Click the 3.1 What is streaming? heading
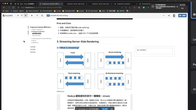The image size is (196, 110). tap(68, 48)
